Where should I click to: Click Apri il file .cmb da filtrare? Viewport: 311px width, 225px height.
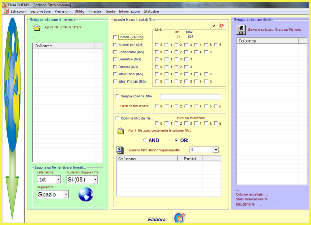63,27
